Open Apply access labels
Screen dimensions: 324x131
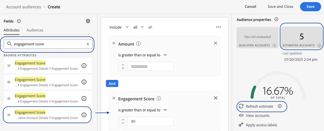tap(258, 125)
